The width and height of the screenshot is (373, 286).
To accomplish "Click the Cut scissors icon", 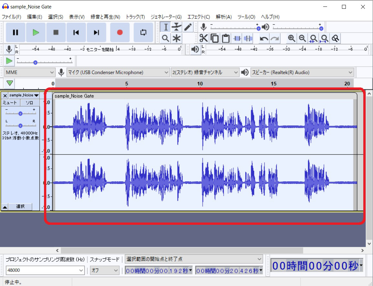I will pyautogui.click(x=203, y=39).
